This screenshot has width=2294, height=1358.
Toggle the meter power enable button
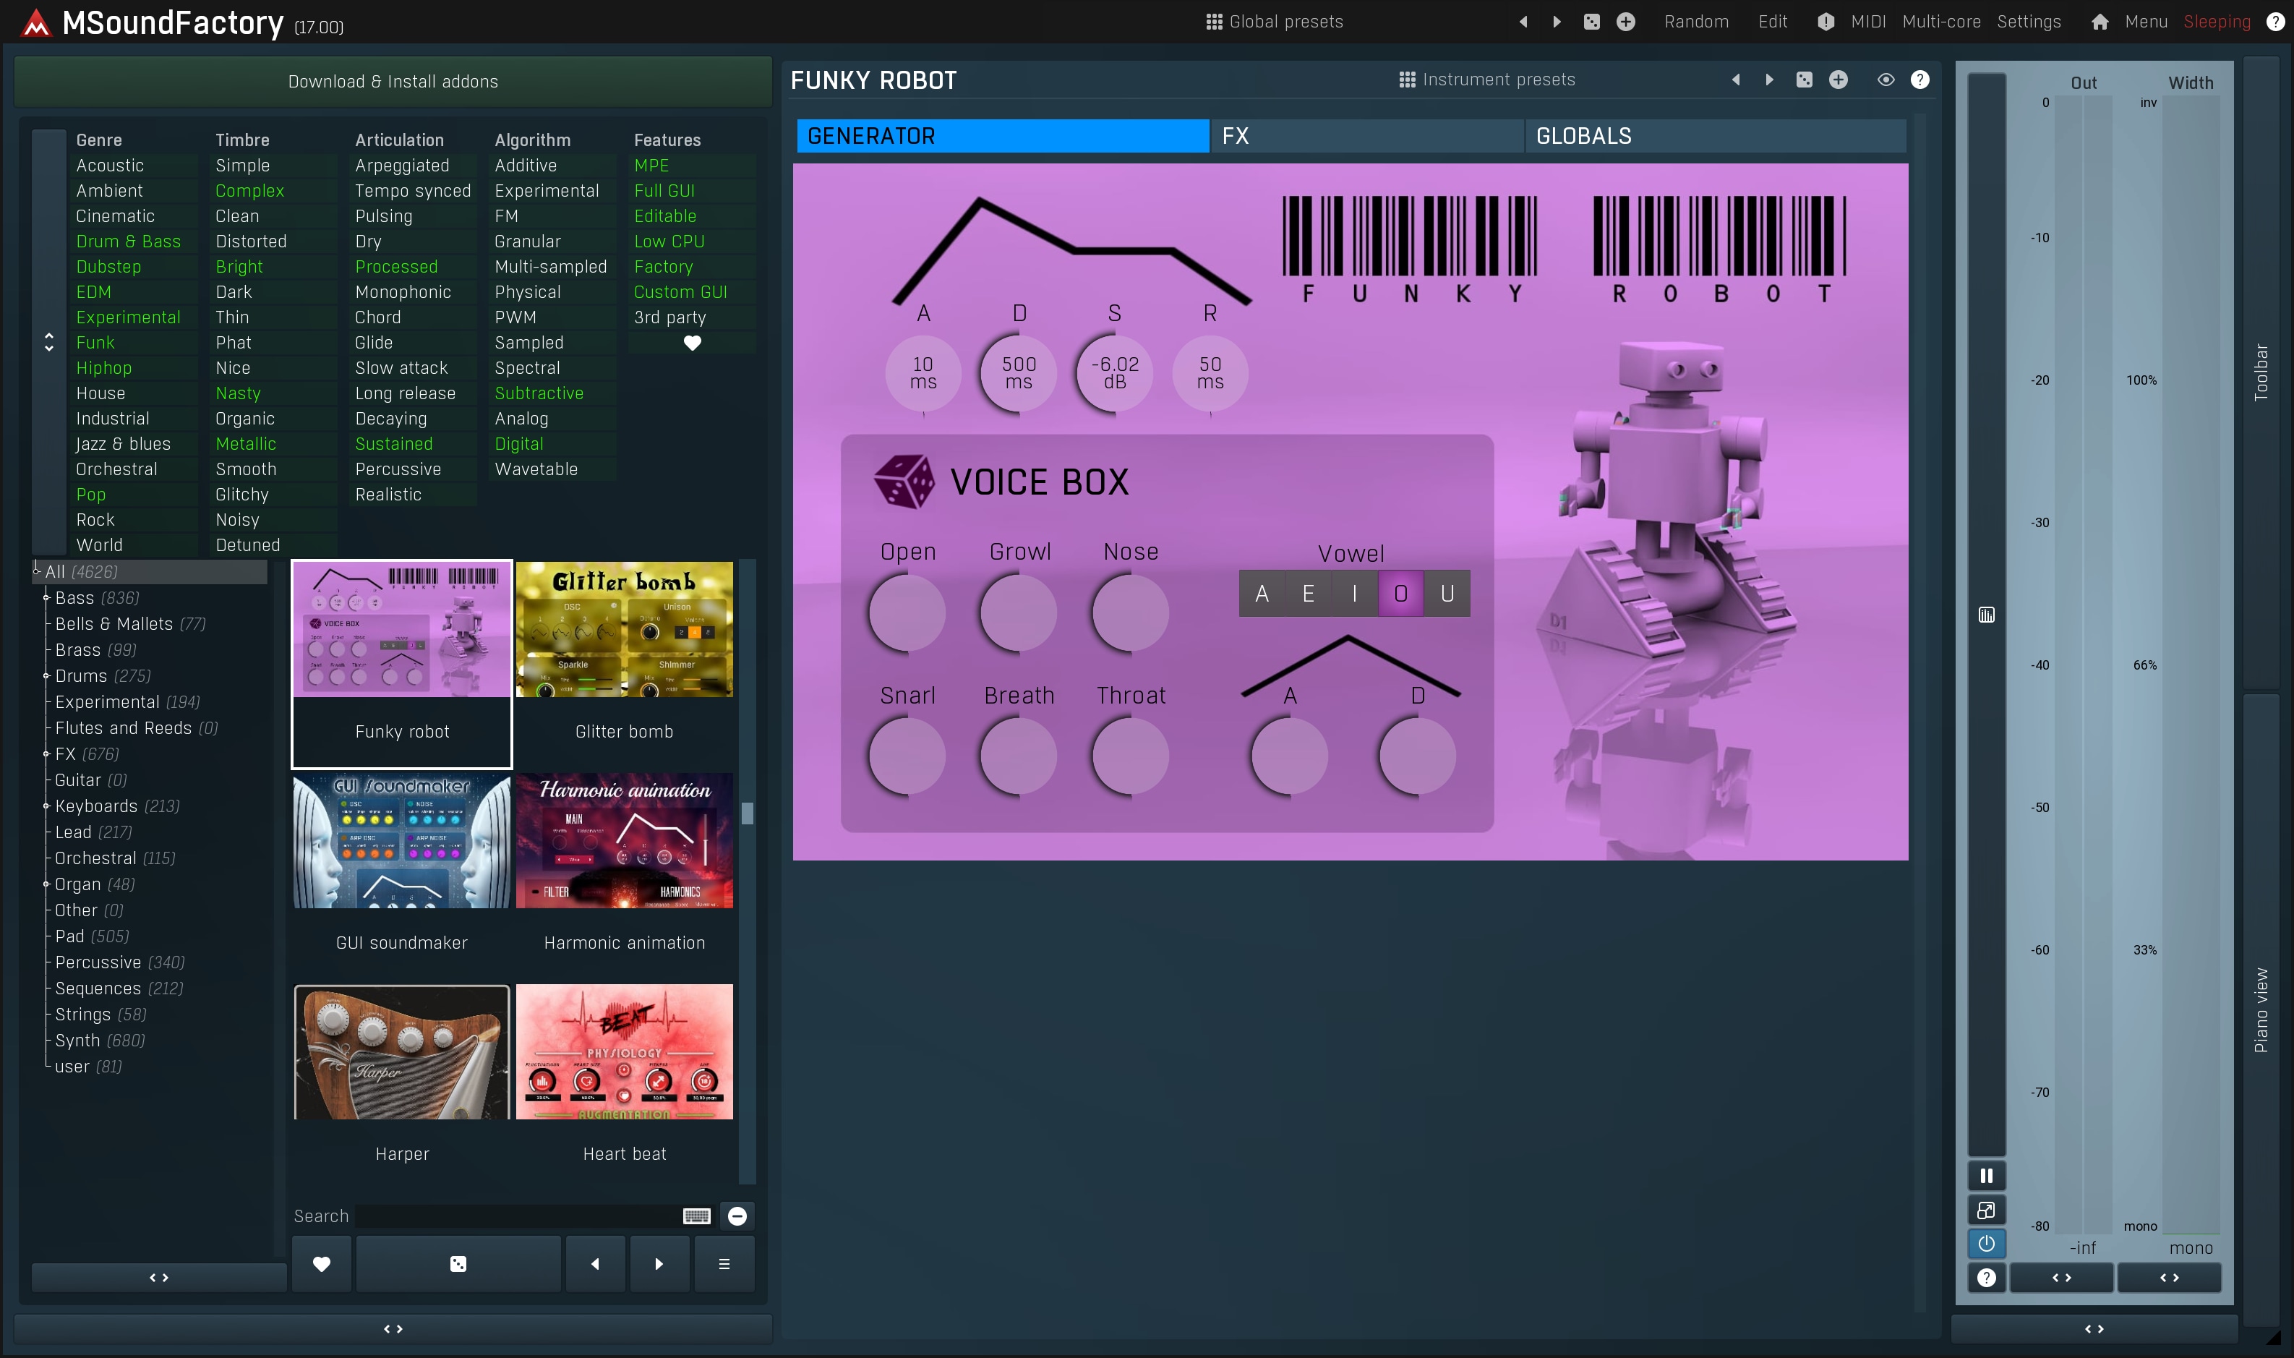tap(1986, 1244)
